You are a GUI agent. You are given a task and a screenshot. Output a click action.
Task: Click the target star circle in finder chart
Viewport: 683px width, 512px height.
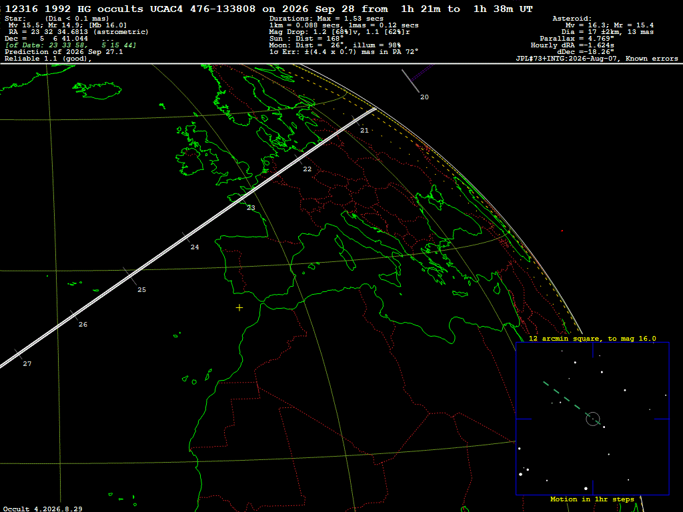pyautogui.click(x=593, y=419)
